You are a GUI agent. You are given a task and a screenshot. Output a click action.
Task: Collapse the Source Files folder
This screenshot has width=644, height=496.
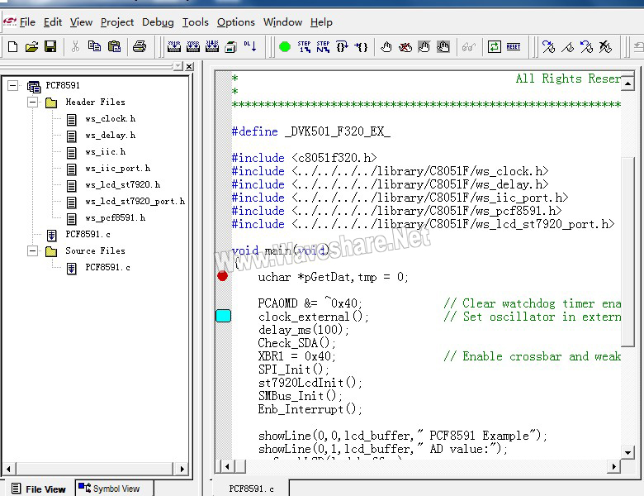pos(31,251)
